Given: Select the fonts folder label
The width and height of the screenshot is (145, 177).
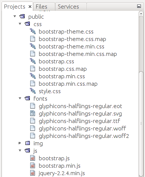Looking at the screenshot, I should (40, 99).
